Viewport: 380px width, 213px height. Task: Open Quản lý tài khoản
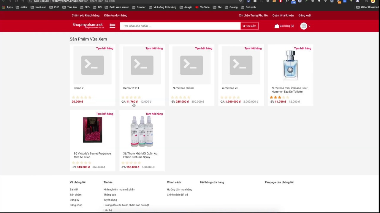coord(283,15)
